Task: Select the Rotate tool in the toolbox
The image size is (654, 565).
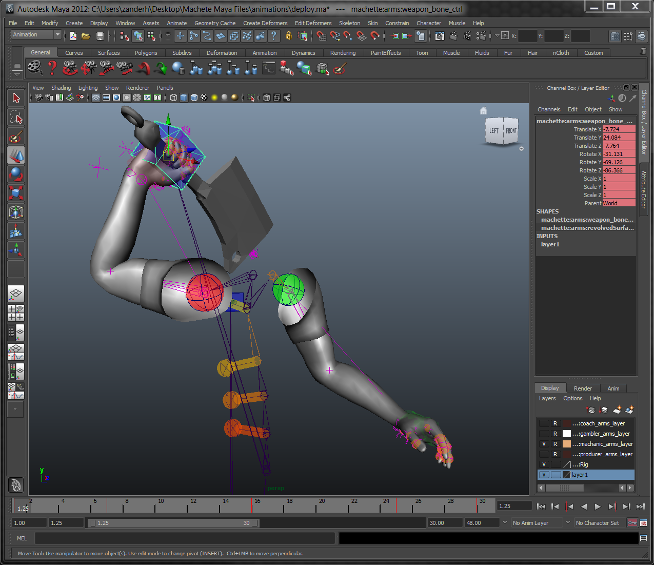Action: [x=16, y=174]
